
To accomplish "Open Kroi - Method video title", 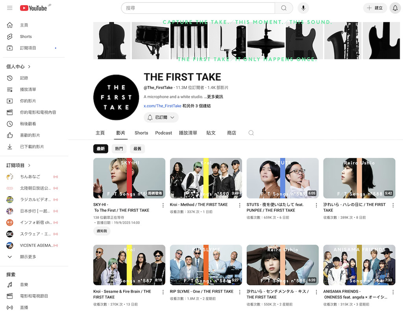I will pos(199,205).
